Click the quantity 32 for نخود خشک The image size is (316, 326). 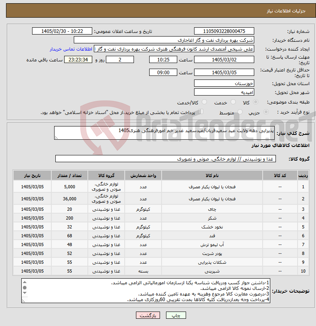(x=69, y=227)
